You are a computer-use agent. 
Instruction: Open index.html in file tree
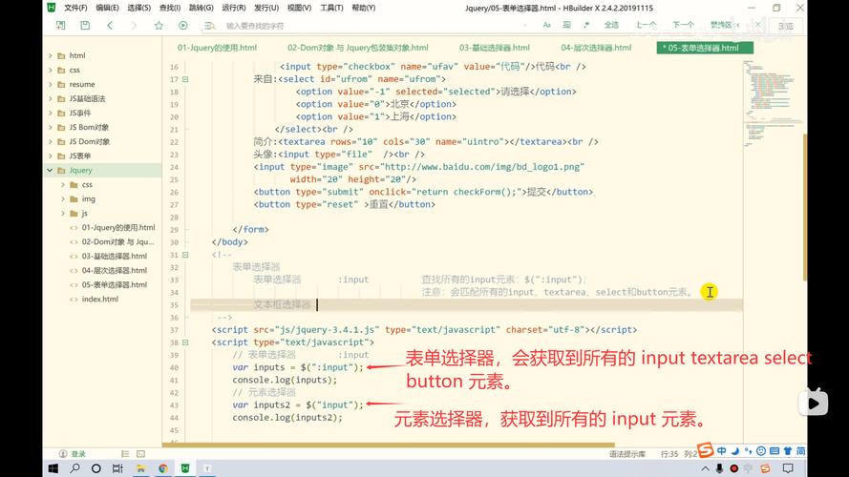point(99,299)
